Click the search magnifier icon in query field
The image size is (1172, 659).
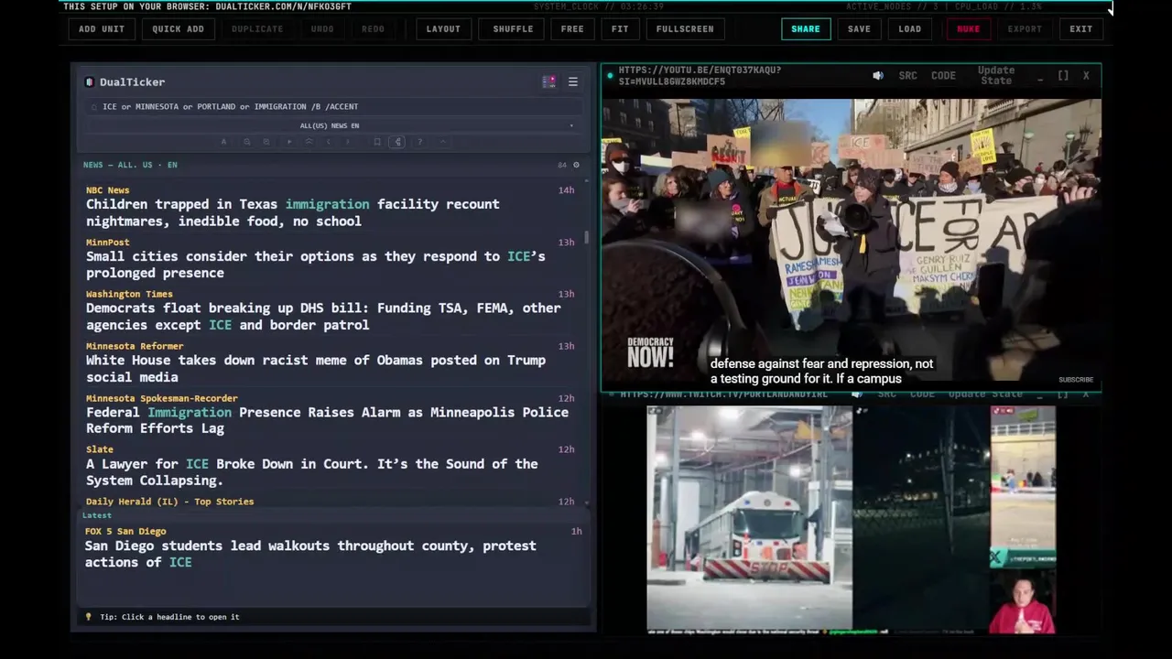pos(93,107)
